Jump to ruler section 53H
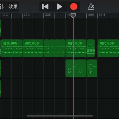The width and height of the screenshot is (119, 119). (x=102, y=15)
